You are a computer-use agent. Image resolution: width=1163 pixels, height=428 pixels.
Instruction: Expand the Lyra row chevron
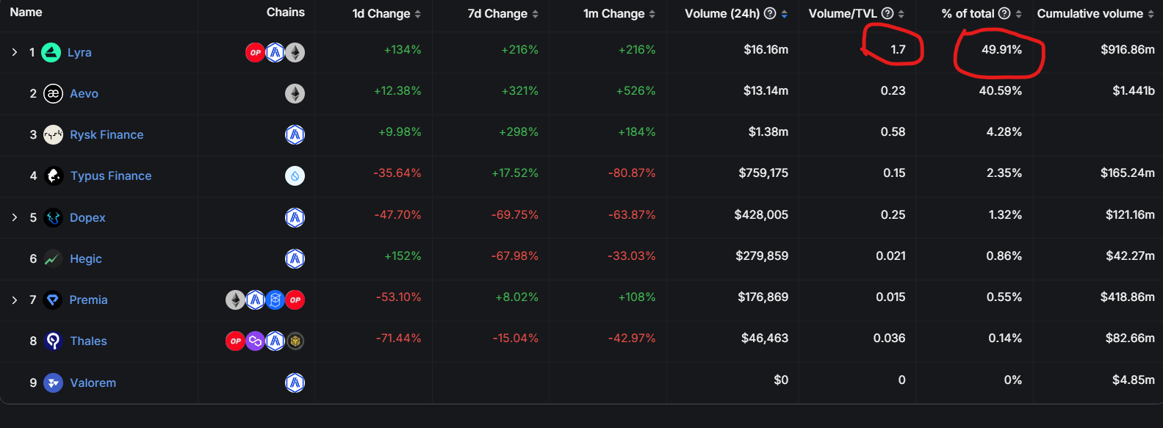[x=15, y=52]
